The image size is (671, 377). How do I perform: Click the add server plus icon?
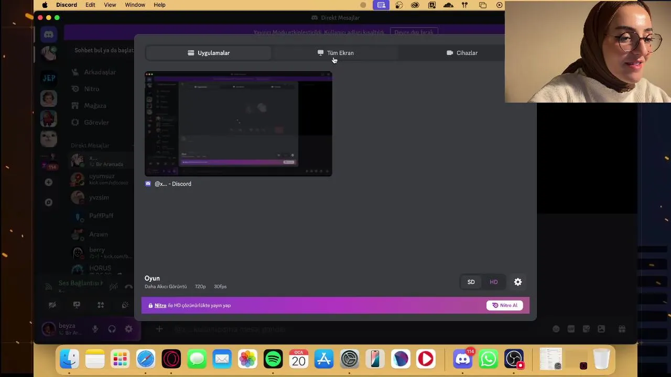49,182
